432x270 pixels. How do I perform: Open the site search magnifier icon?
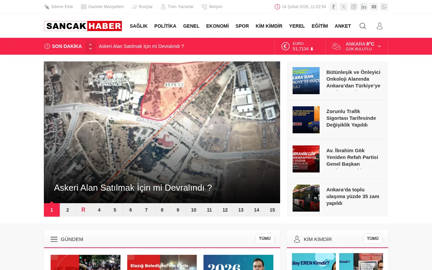point(362,26)
